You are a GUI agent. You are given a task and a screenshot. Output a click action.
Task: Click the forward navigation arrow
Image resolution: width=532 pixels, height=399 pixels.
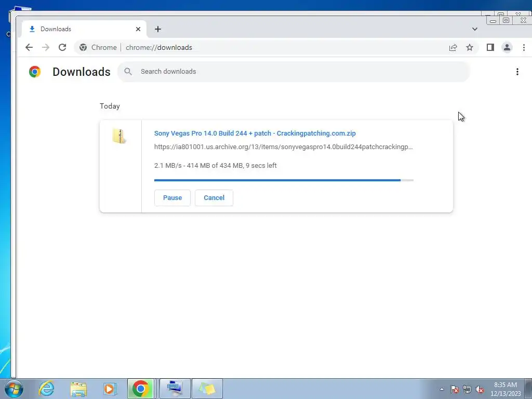pyautogui.click(x=46, y=47)
